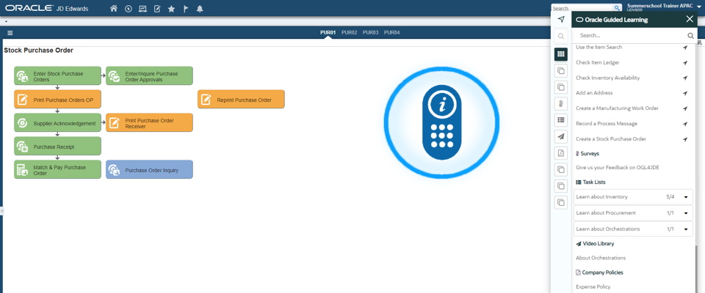Open Purchase Receipt tile

57,146
